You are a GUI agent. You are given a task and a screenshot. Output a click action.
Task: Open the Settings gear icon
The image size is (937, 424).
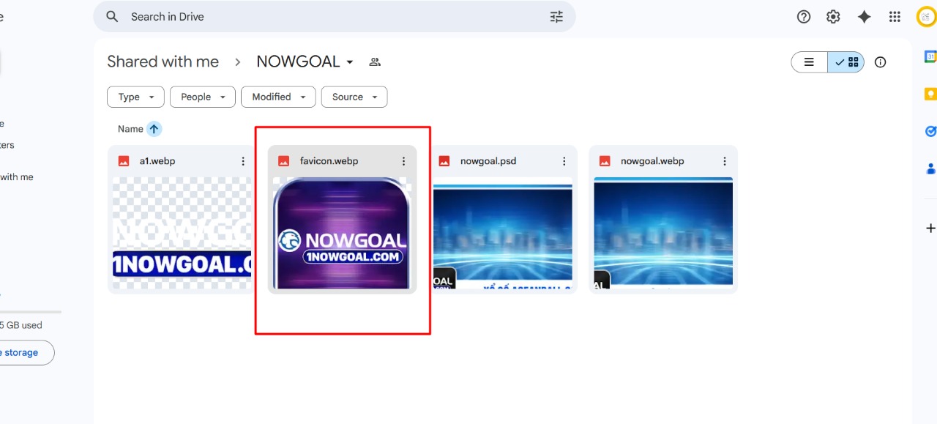click(x=833, y=17)
